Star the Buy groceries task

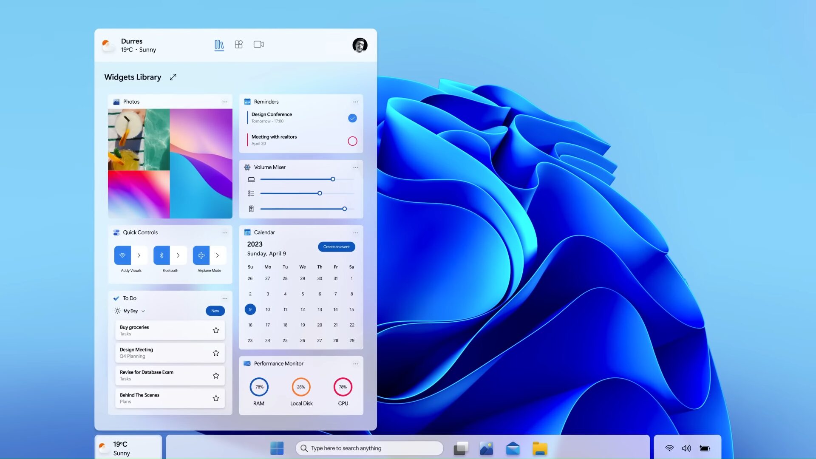coord(216,330)
